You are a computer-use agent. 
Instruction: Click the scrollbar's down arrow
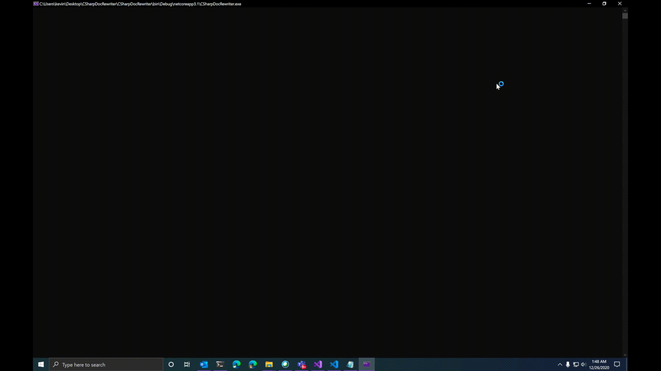click(625, 355)
